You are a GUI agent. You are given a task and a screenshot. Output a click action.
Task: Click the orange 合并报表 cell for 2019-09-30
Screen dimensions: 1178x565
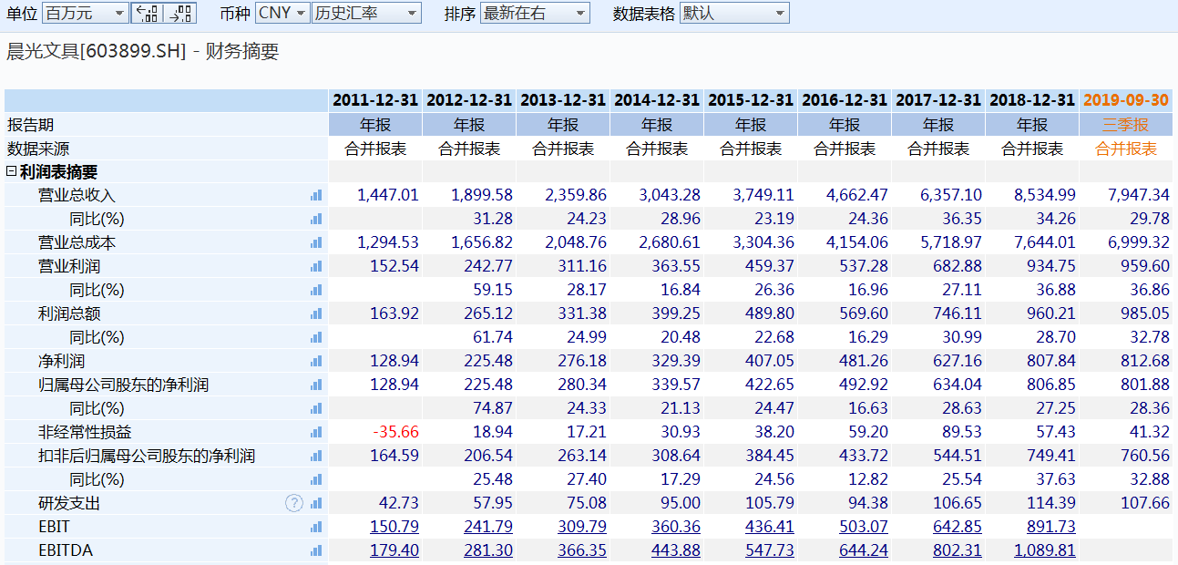(x=1127, y=149)
